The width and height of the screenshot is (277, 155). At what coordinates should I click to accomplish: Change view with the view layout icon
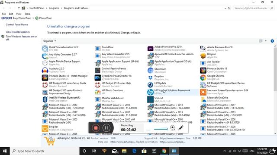tap(261, 41)
